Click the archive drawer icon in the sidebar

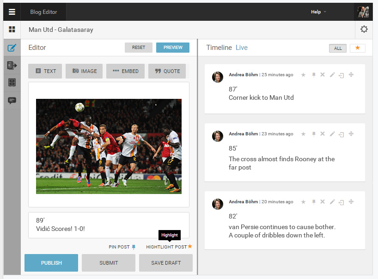tap(12, 82)
